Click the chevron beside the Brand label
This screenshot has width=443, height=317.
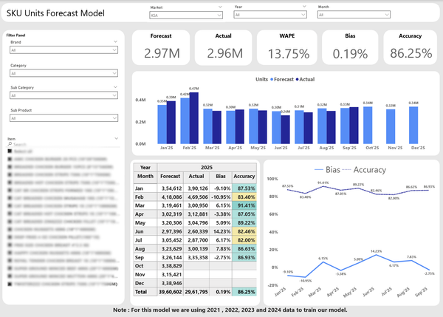[115, 41]
